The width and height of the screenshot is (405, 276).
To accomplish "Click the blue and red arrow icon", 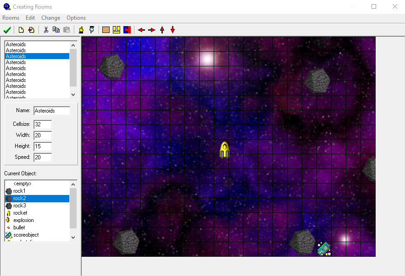I will click(x=127, y=30).
